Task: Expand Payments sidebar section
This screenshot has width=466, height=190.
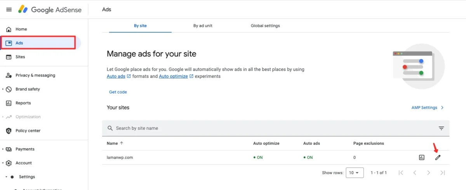Action: tap(3, 149)
